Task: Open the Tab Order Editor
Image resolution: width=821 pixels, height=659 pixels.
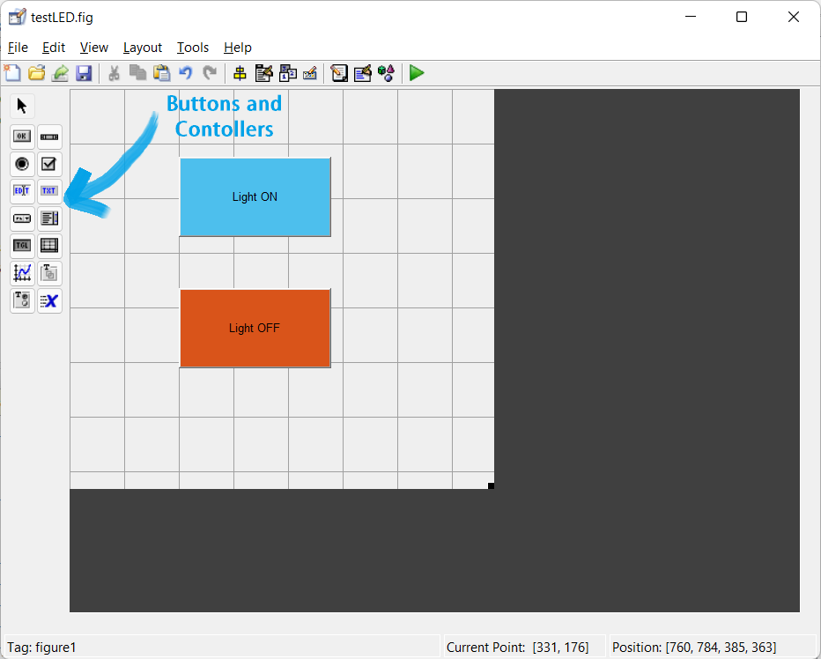Action: (288, 73)
